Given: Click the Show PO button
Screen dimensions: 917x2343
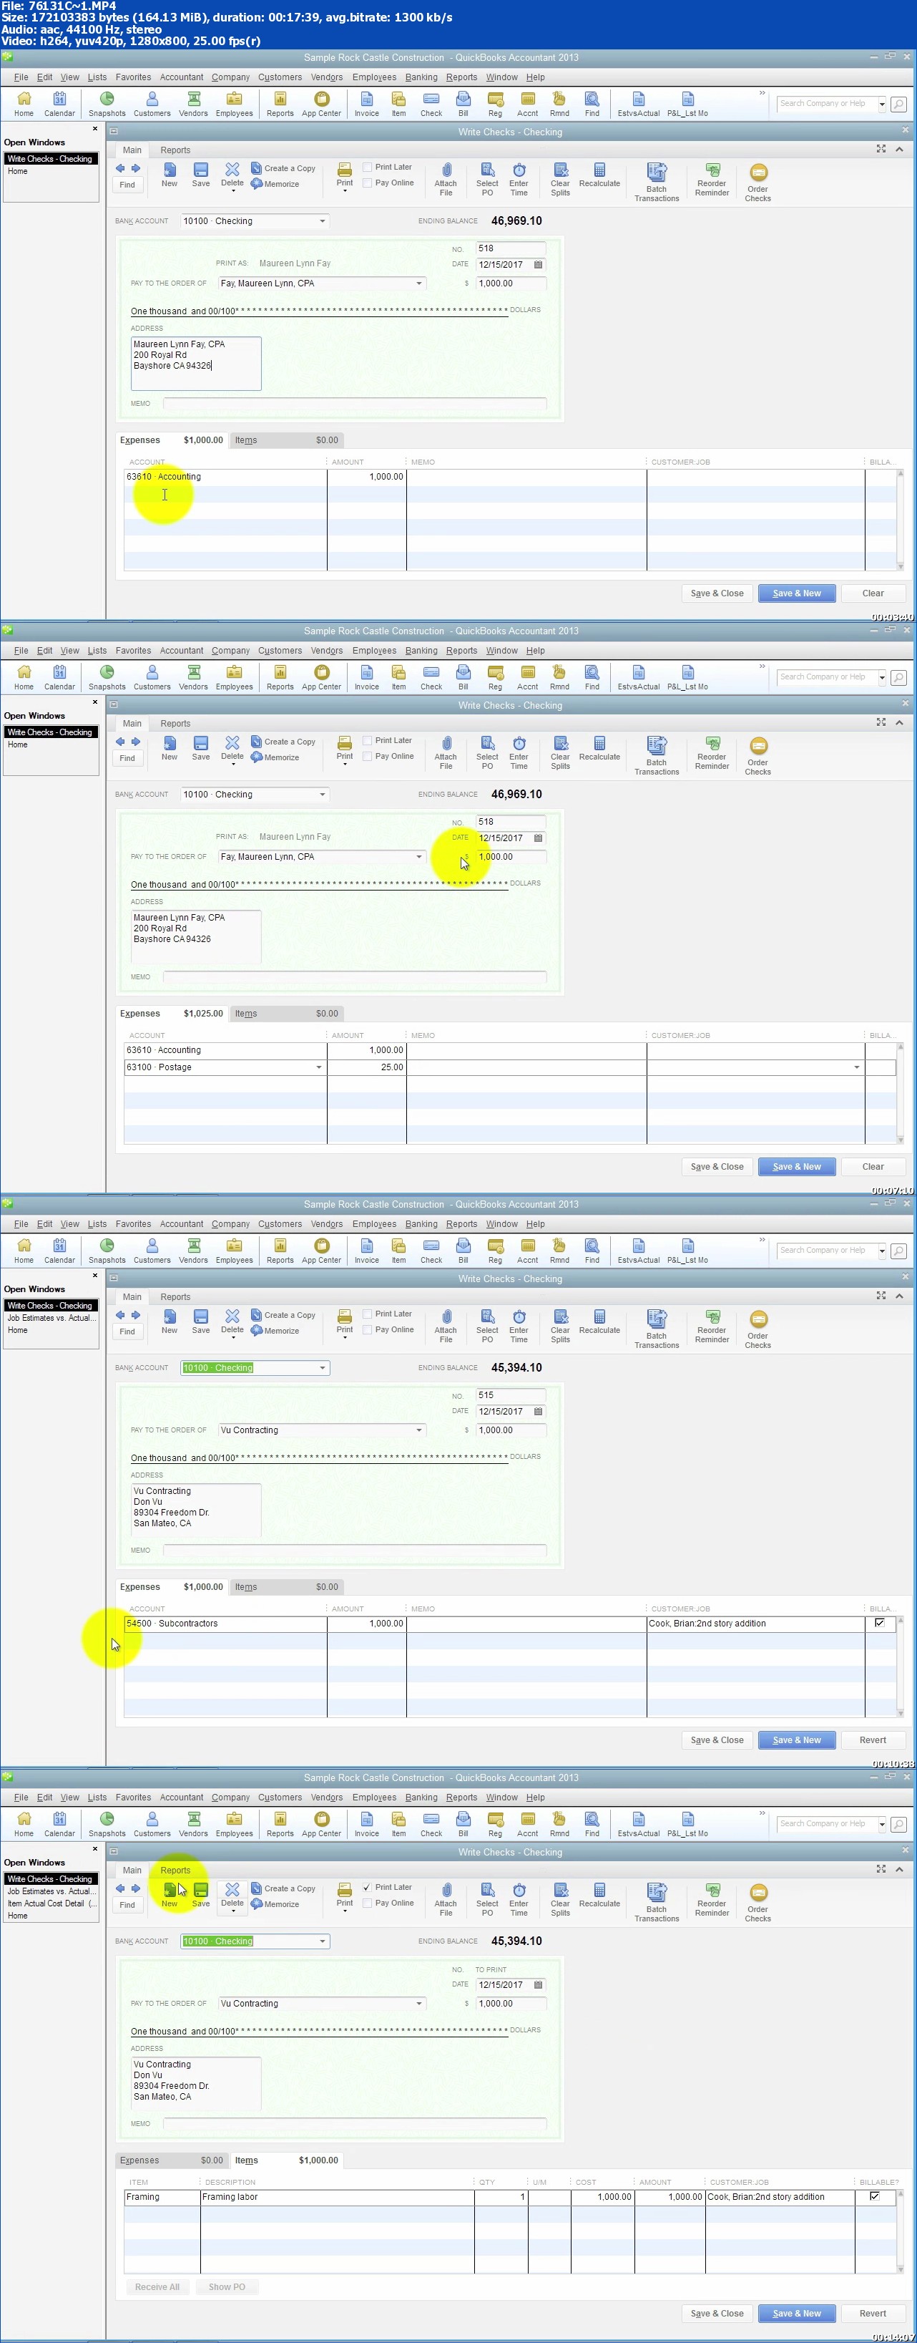Looking at the screenshot, I should [x=226, y=2286].
